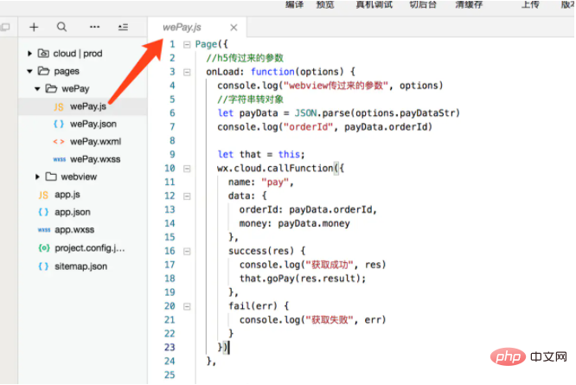The height and width of the screenshot is (385, 576).
Task: Click line number 14 in gutter
Action: coord(170,223)
